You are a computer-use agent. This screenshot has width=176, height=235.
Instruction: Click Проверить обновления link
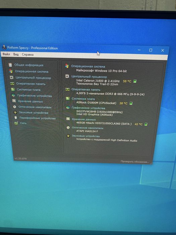point(135,161)
